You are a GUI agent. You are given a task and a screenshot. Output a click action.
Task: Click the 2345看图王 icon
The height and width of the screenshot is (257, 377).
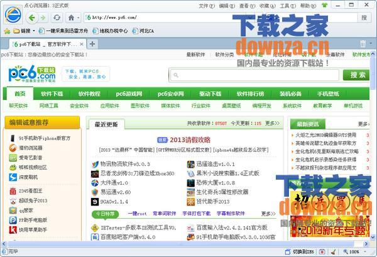click(13, 191)
